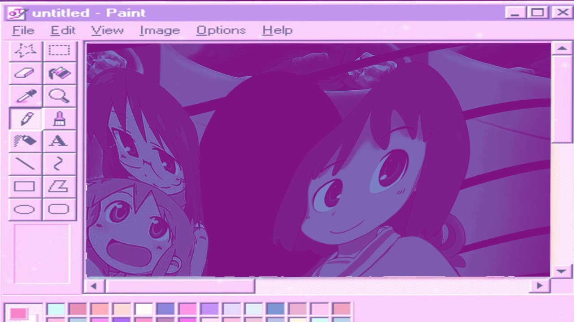Viewport: 574px width, 322px height.
Task: Choose the Brush tool
Action: pyautogui.click(x=60, y=119)
